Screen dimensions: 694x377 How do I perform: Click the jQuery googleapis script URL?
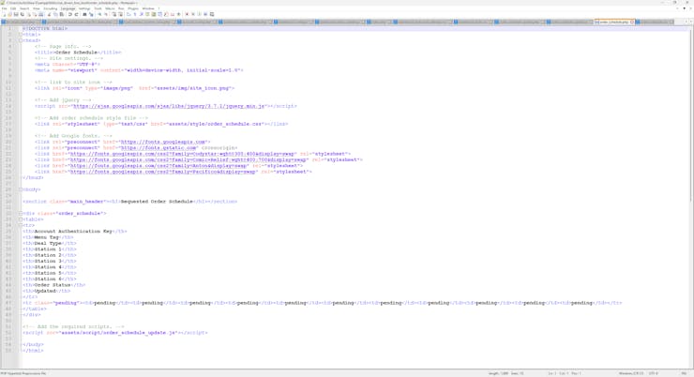pos(169,106)
